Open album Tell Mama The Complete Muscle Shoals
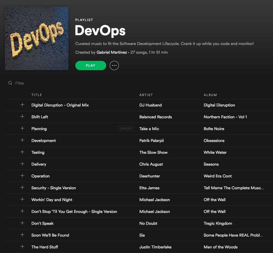This screenshot has height=253, width=273. click(234, 188)
